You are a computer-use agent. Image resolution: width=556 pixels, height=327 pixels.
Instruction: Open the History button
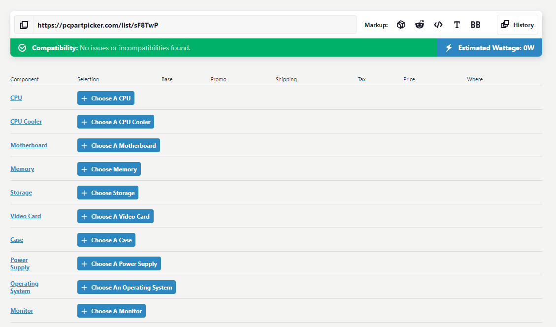pyautogui.click(x=518, y=25)
